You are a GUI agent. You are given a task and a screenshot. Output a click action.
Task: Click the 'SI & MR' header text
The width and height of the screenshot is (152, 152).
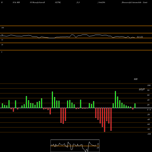16,2
